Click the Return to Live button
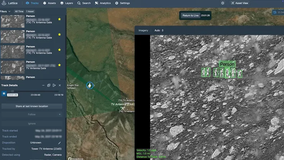Viewport: 284px width, 160px height. (190, 15)
